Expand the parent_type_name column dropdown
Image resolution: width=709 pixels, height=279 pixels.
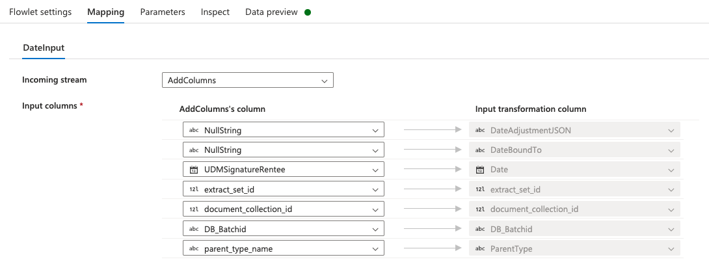pos(375,248)
